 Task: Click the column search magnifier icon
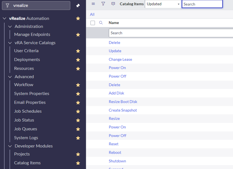point(101,23)
